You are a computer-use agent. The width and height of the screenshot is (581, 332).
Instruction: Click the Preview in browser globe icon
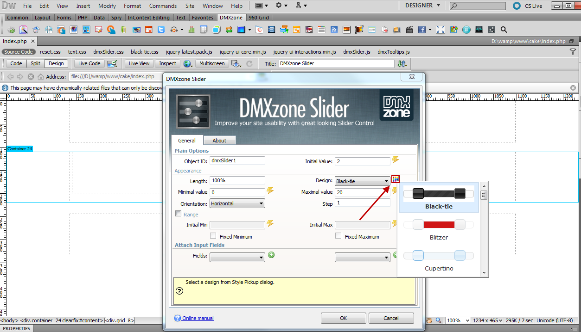(187, 64)
